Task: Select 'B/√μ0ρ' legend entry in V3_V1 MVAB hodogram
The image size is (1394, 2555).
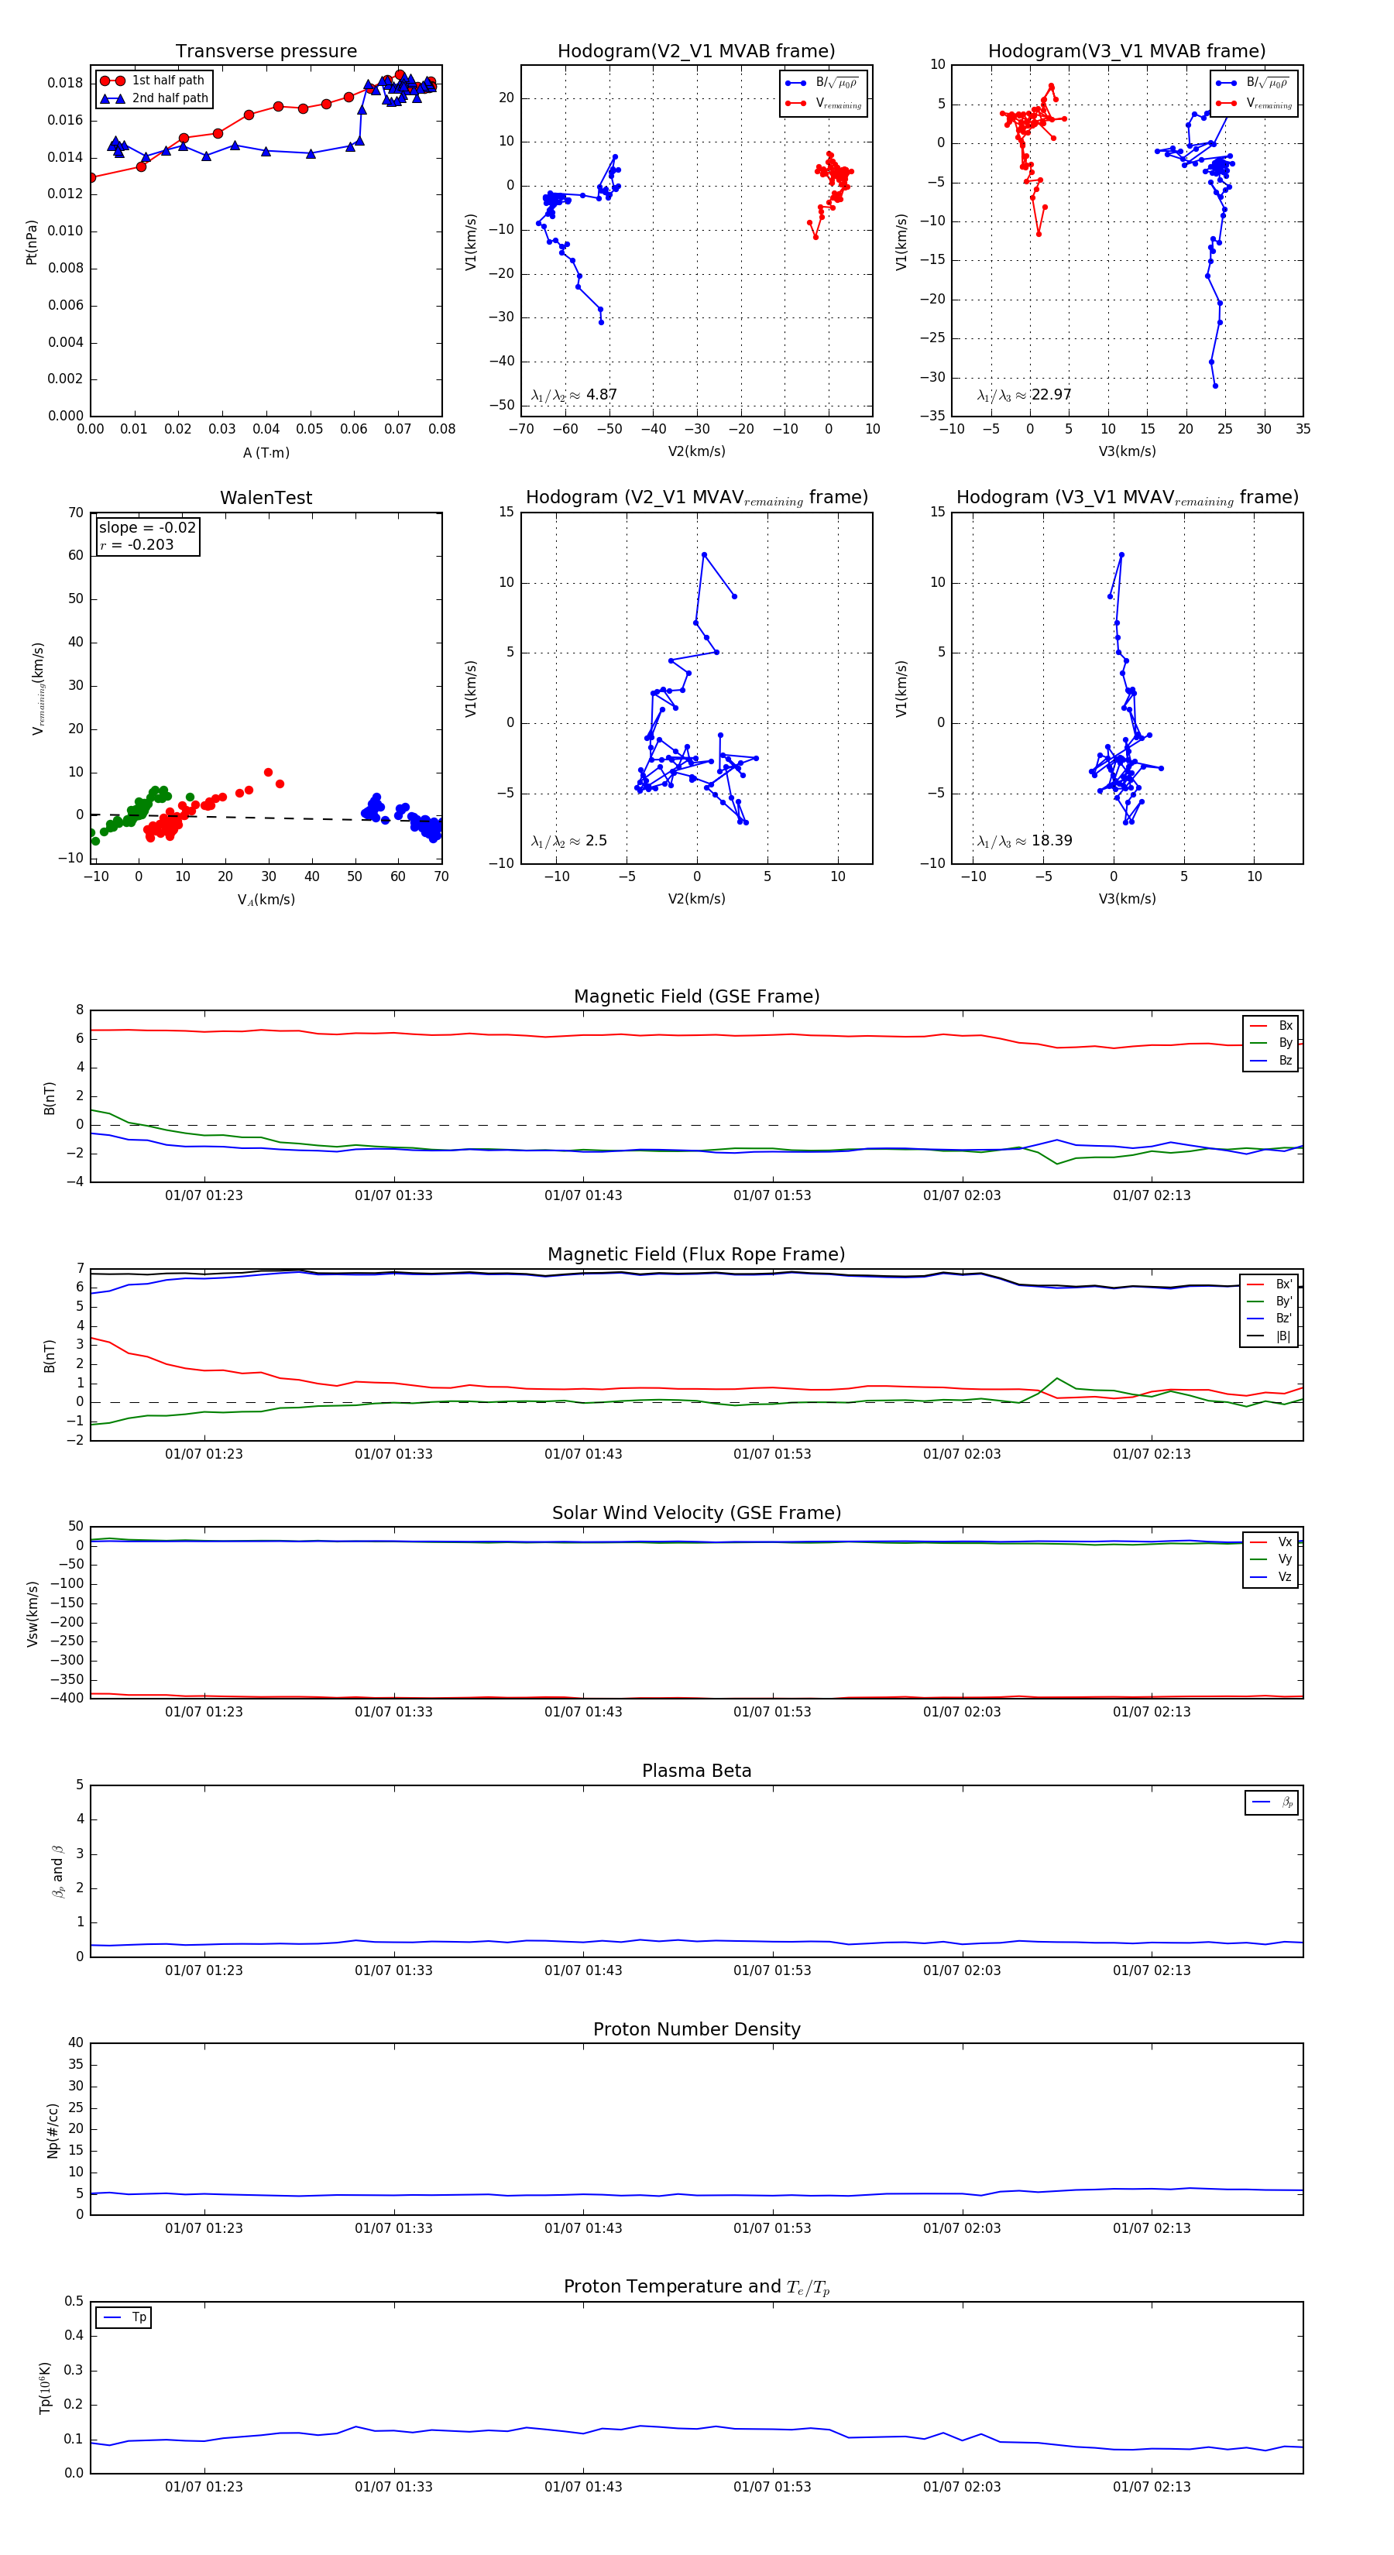Action: [x=1253, y=84]
